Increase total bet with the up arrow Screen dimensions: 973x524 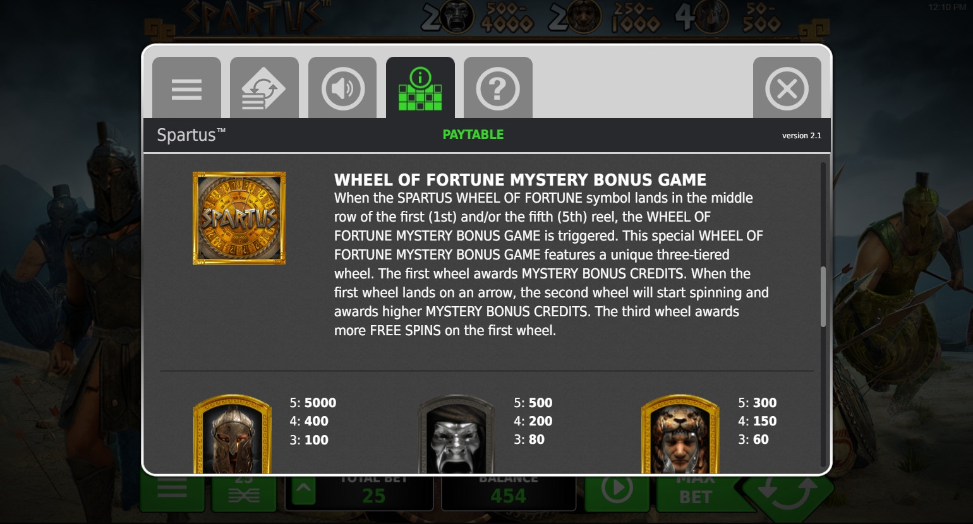(303, 491)
